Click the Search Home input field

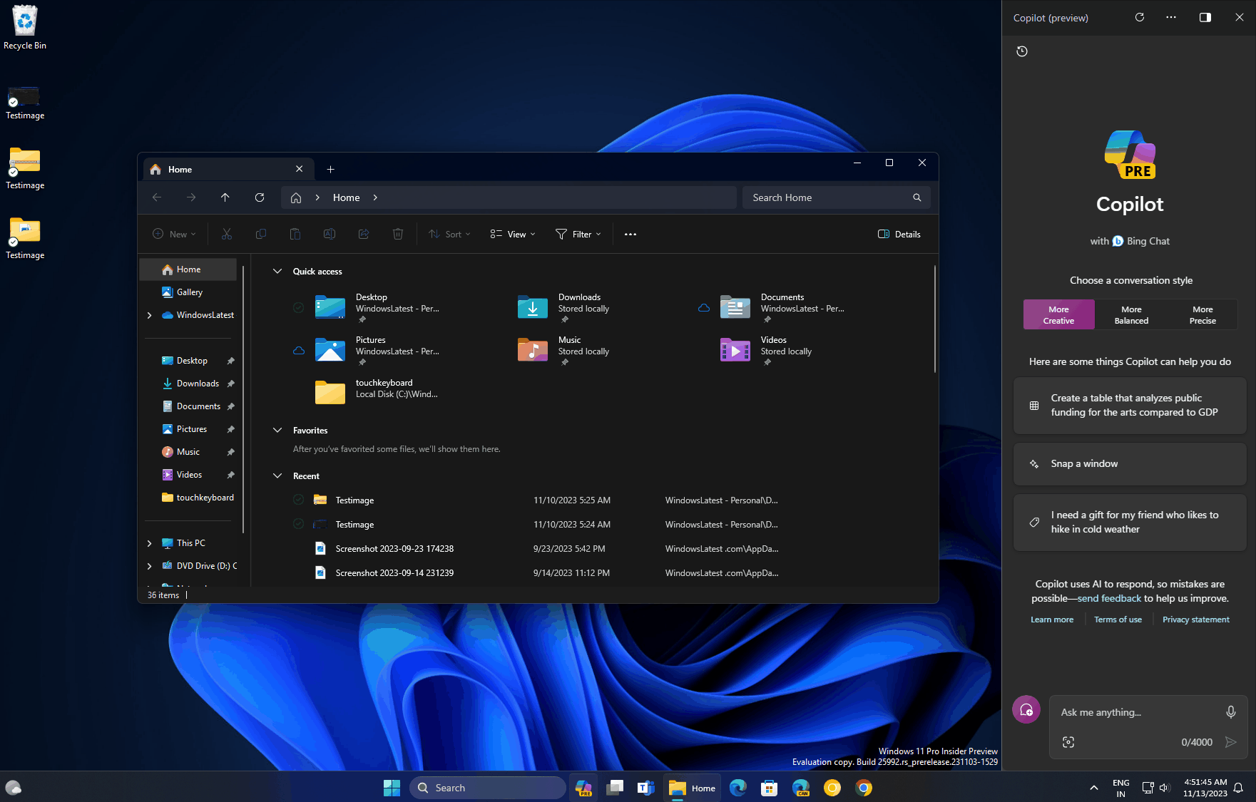[836, 197]
